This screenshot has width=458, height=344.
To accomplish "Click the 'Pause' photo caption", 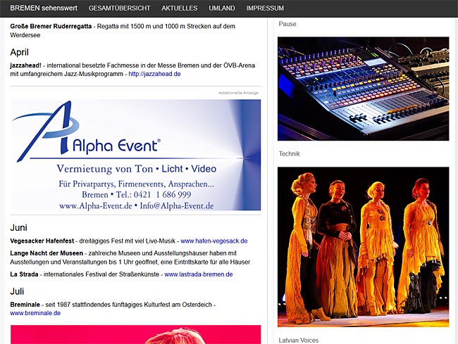I will pyautogui.click(x=287, y=24).
